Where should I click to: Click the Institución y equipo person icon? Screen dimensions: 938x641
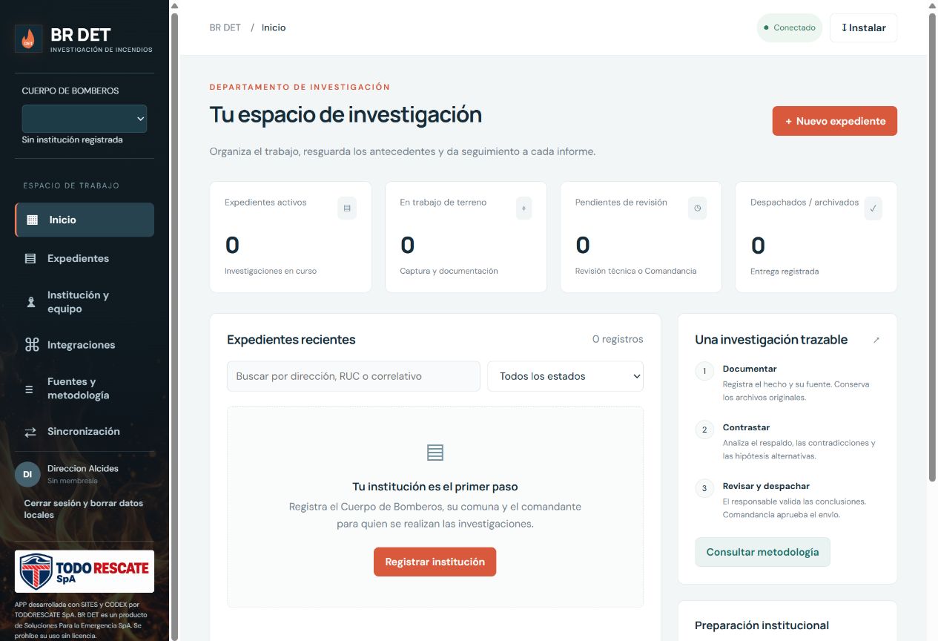[31, 302]
